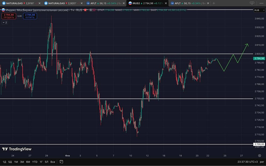Open time axis settings gear icon
Image resolution: width=266 pixels, height=166 pixels.
tap(260, 155)
